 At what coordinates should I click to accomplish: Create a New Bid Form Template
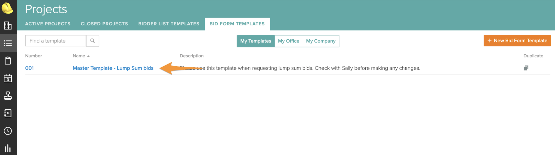(x=517, y=40)
